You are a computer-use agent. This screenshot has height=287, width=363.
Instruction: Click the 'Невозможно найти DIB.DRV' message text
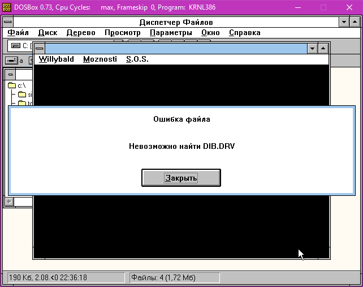(181, 146)
